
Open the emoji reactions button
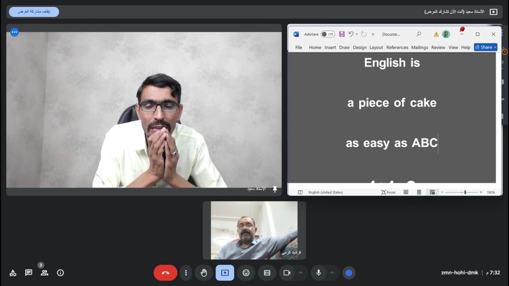[246, 273]
